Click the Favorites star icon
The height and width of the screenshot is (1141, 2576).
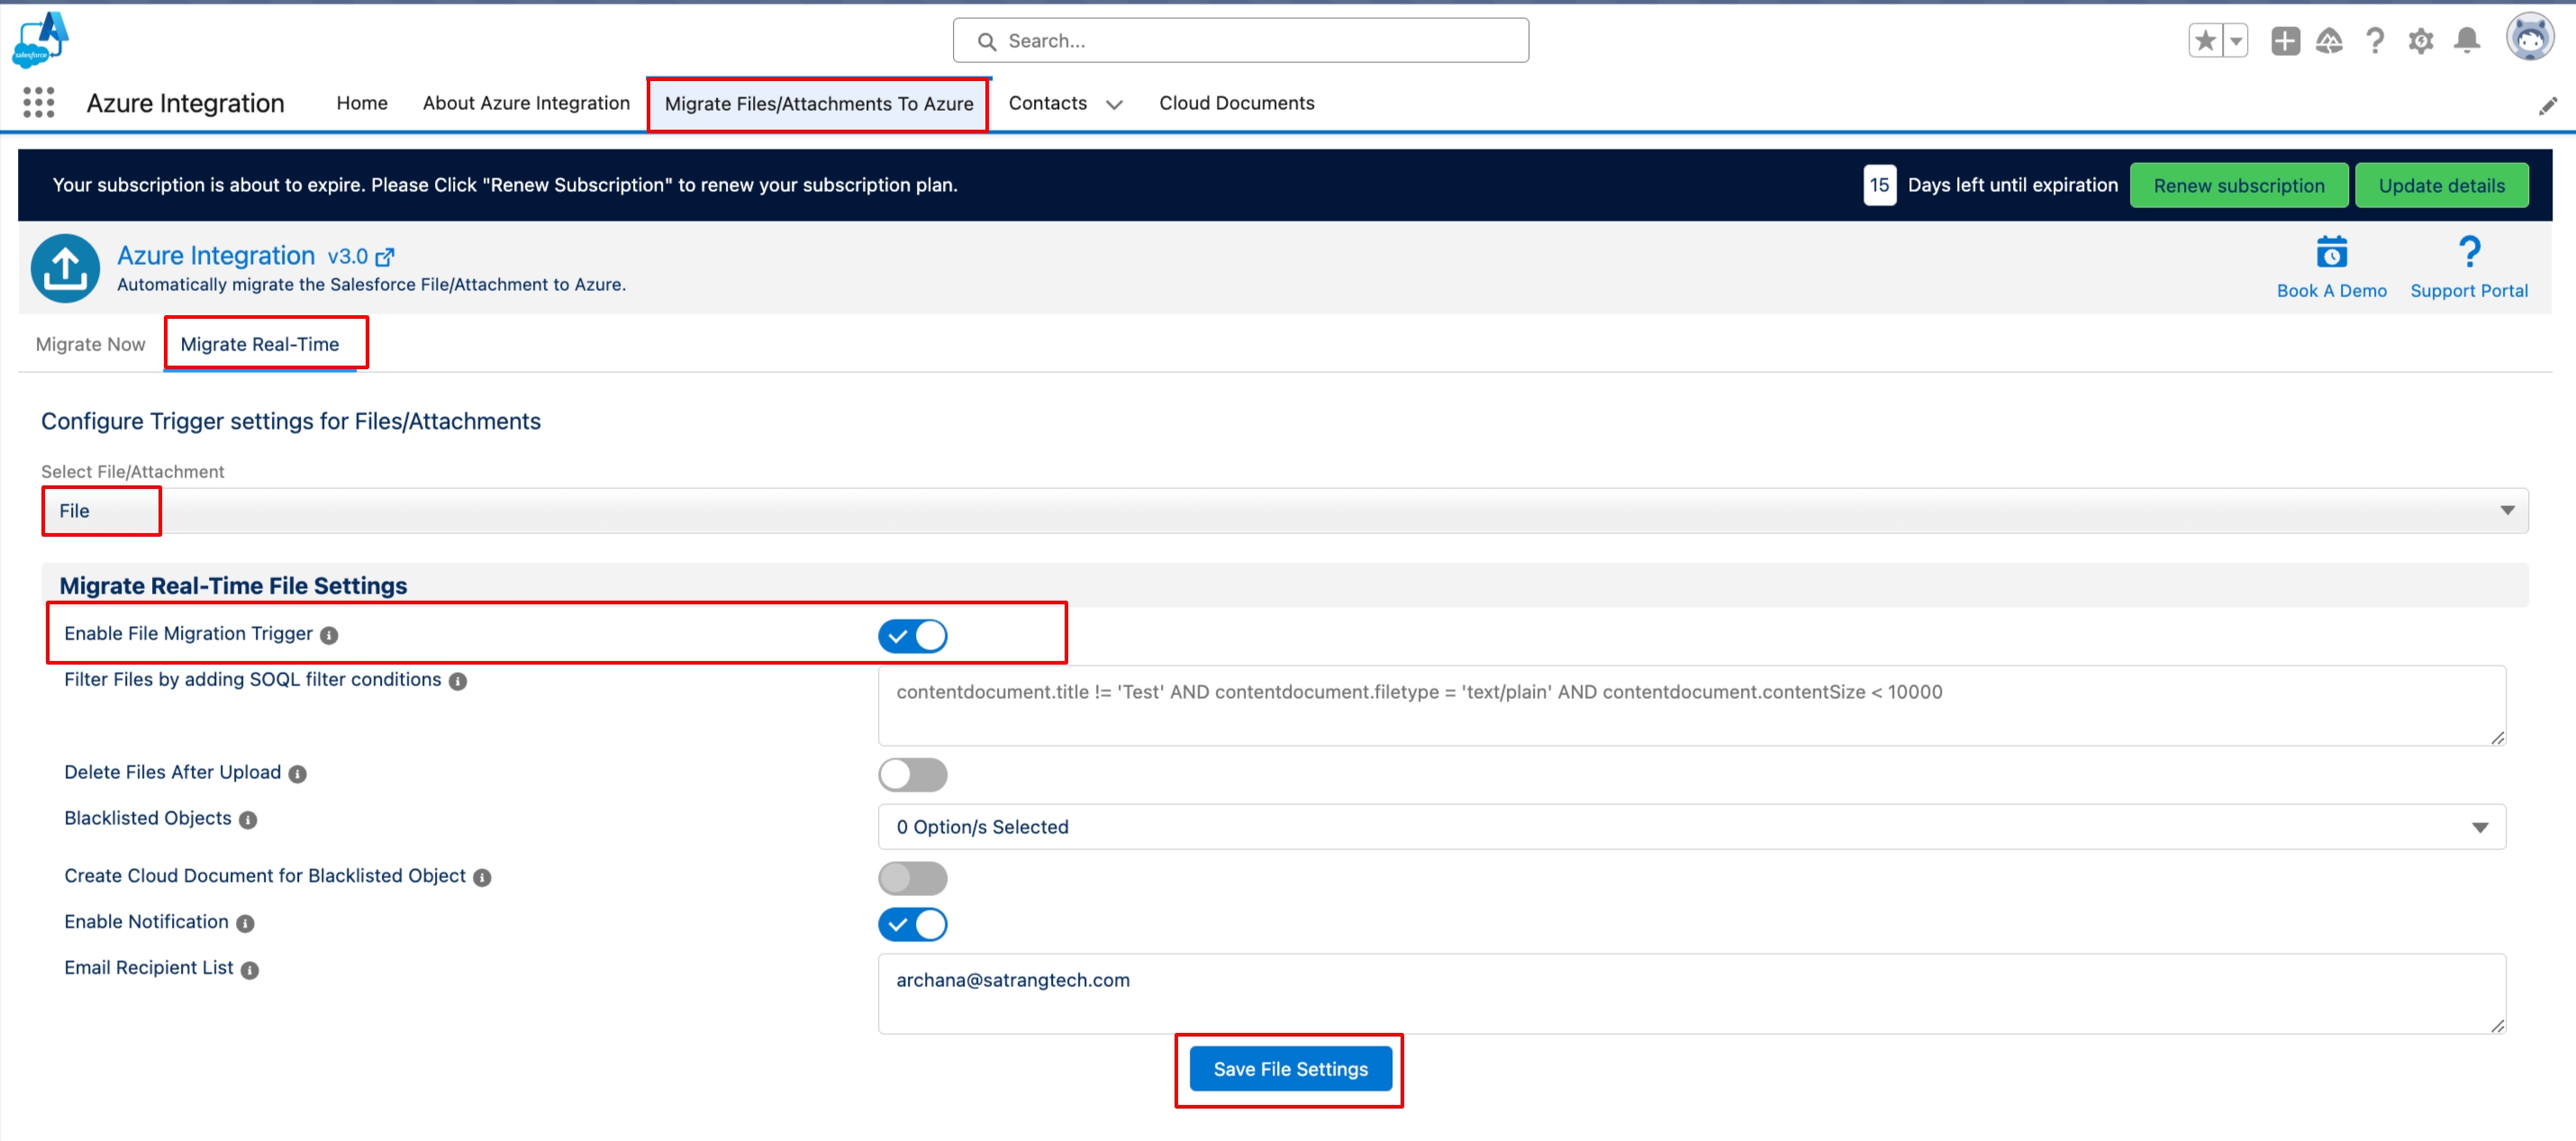coord(2204,40)
